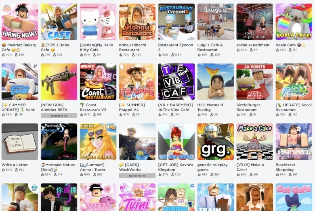Click the Write a Letter title link
Viewport: 315px width, 211px height.
point(15,165)
